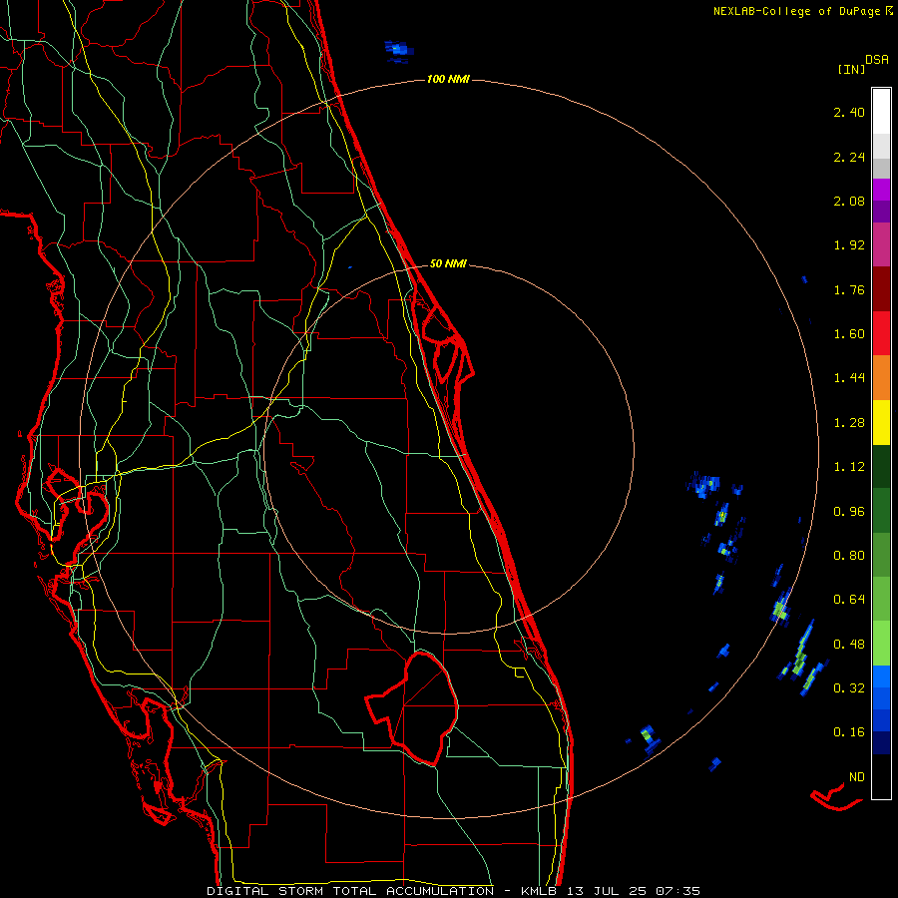This screenshot has width=898, height=898.
Task: Click the 1.44 legend value
Action: point(849,378)
